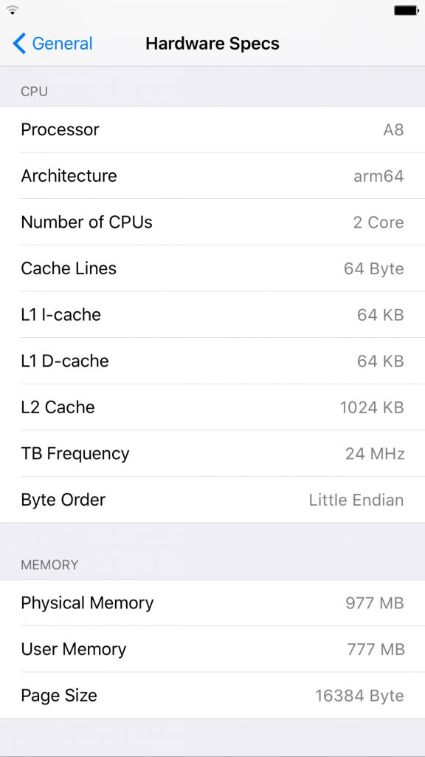The image size is (425, 757).
Task: Select the Cache Lines row
Action: click(212, 268)
